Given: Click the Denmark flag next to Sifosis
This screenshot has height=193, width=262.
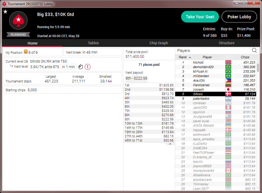Looking at the screenshot, I should (228, 94).
